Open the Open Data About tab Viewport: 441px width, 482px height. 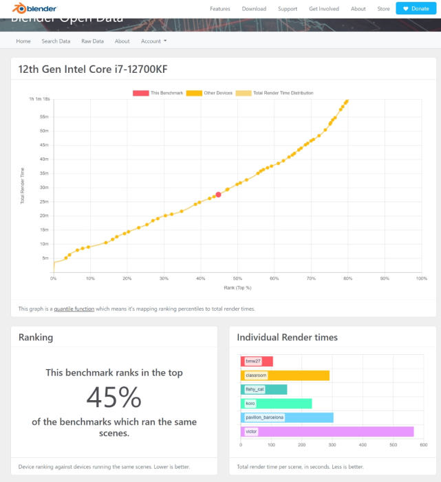pos(122,41)
